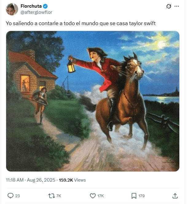Open the three-dot more options menu
This screenshot has height=204, width=187.
[x=177, y=6]
